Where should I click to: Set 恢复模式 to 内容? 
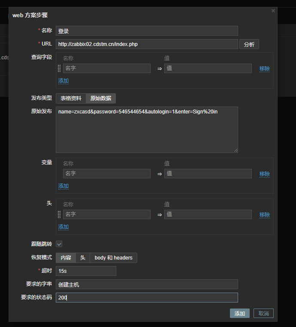click(x=66, y=258)
